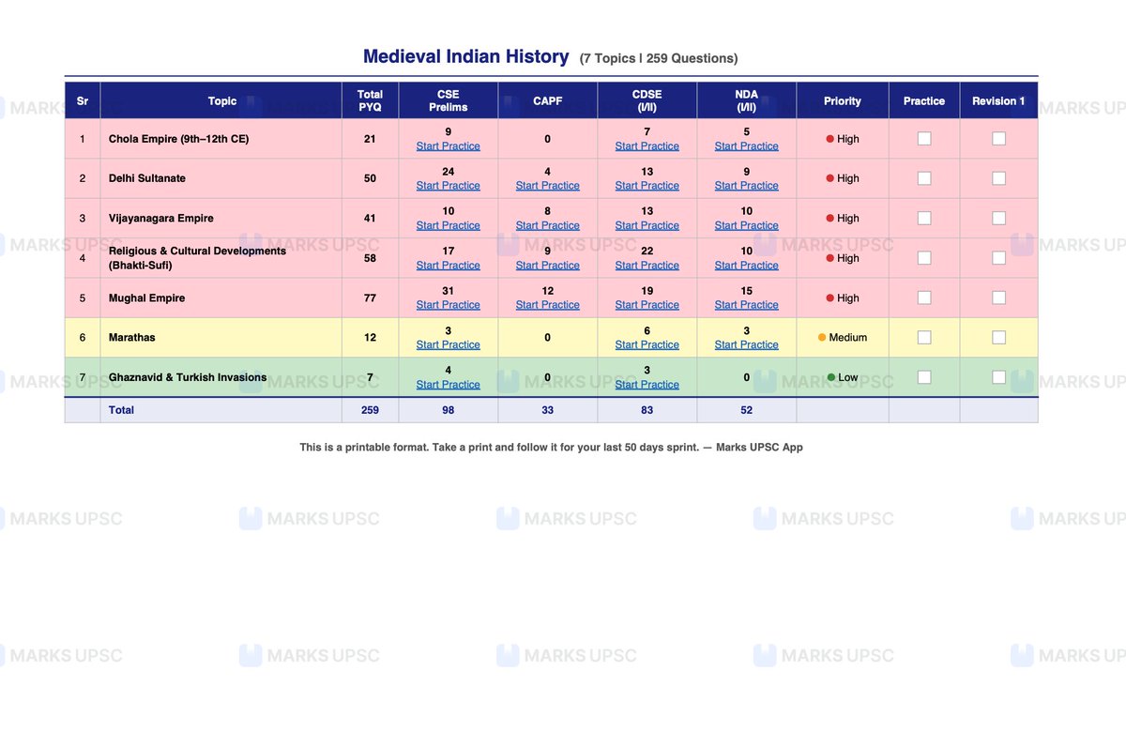Check Practice box for Delhi Sultanate

pyautogui.click(x=924, y=178)
